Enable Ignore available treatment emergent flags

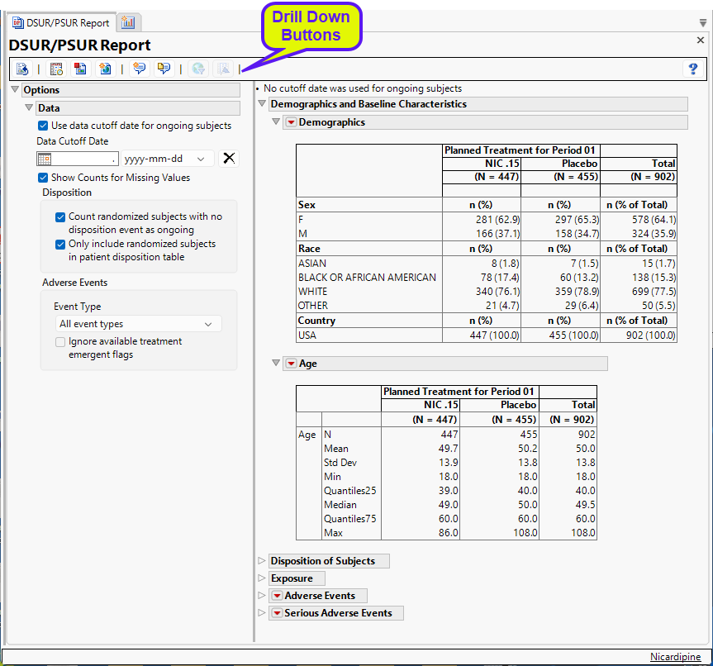(60, 342)
